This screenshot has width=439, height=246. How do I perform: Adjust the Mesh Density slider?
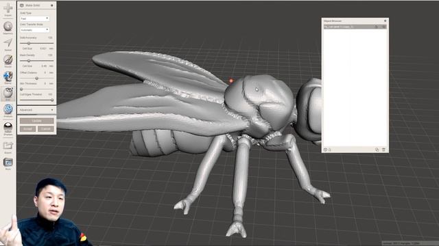tap(29, 61)
